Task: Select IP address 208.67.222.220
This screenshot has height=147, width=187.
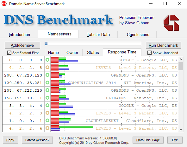Action: (23, 90)
